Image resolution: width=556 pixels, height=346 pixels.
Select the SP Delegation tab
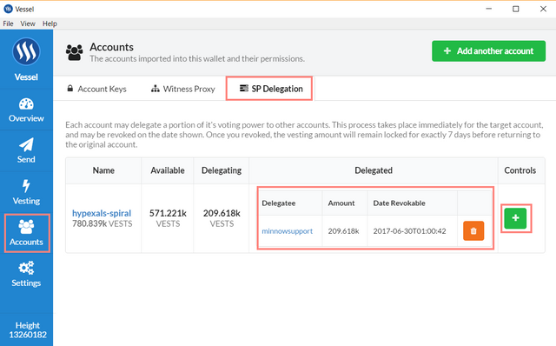[x=271, y=89]
